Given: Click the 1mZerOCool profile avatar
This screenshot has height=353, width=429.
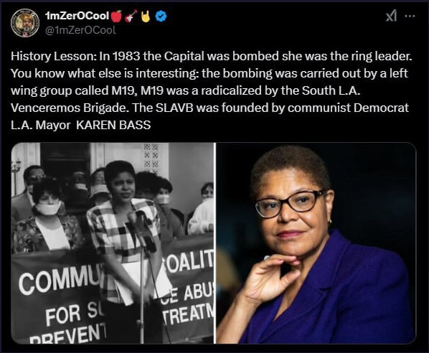Looking at the screenshot, I should point(25,23).
